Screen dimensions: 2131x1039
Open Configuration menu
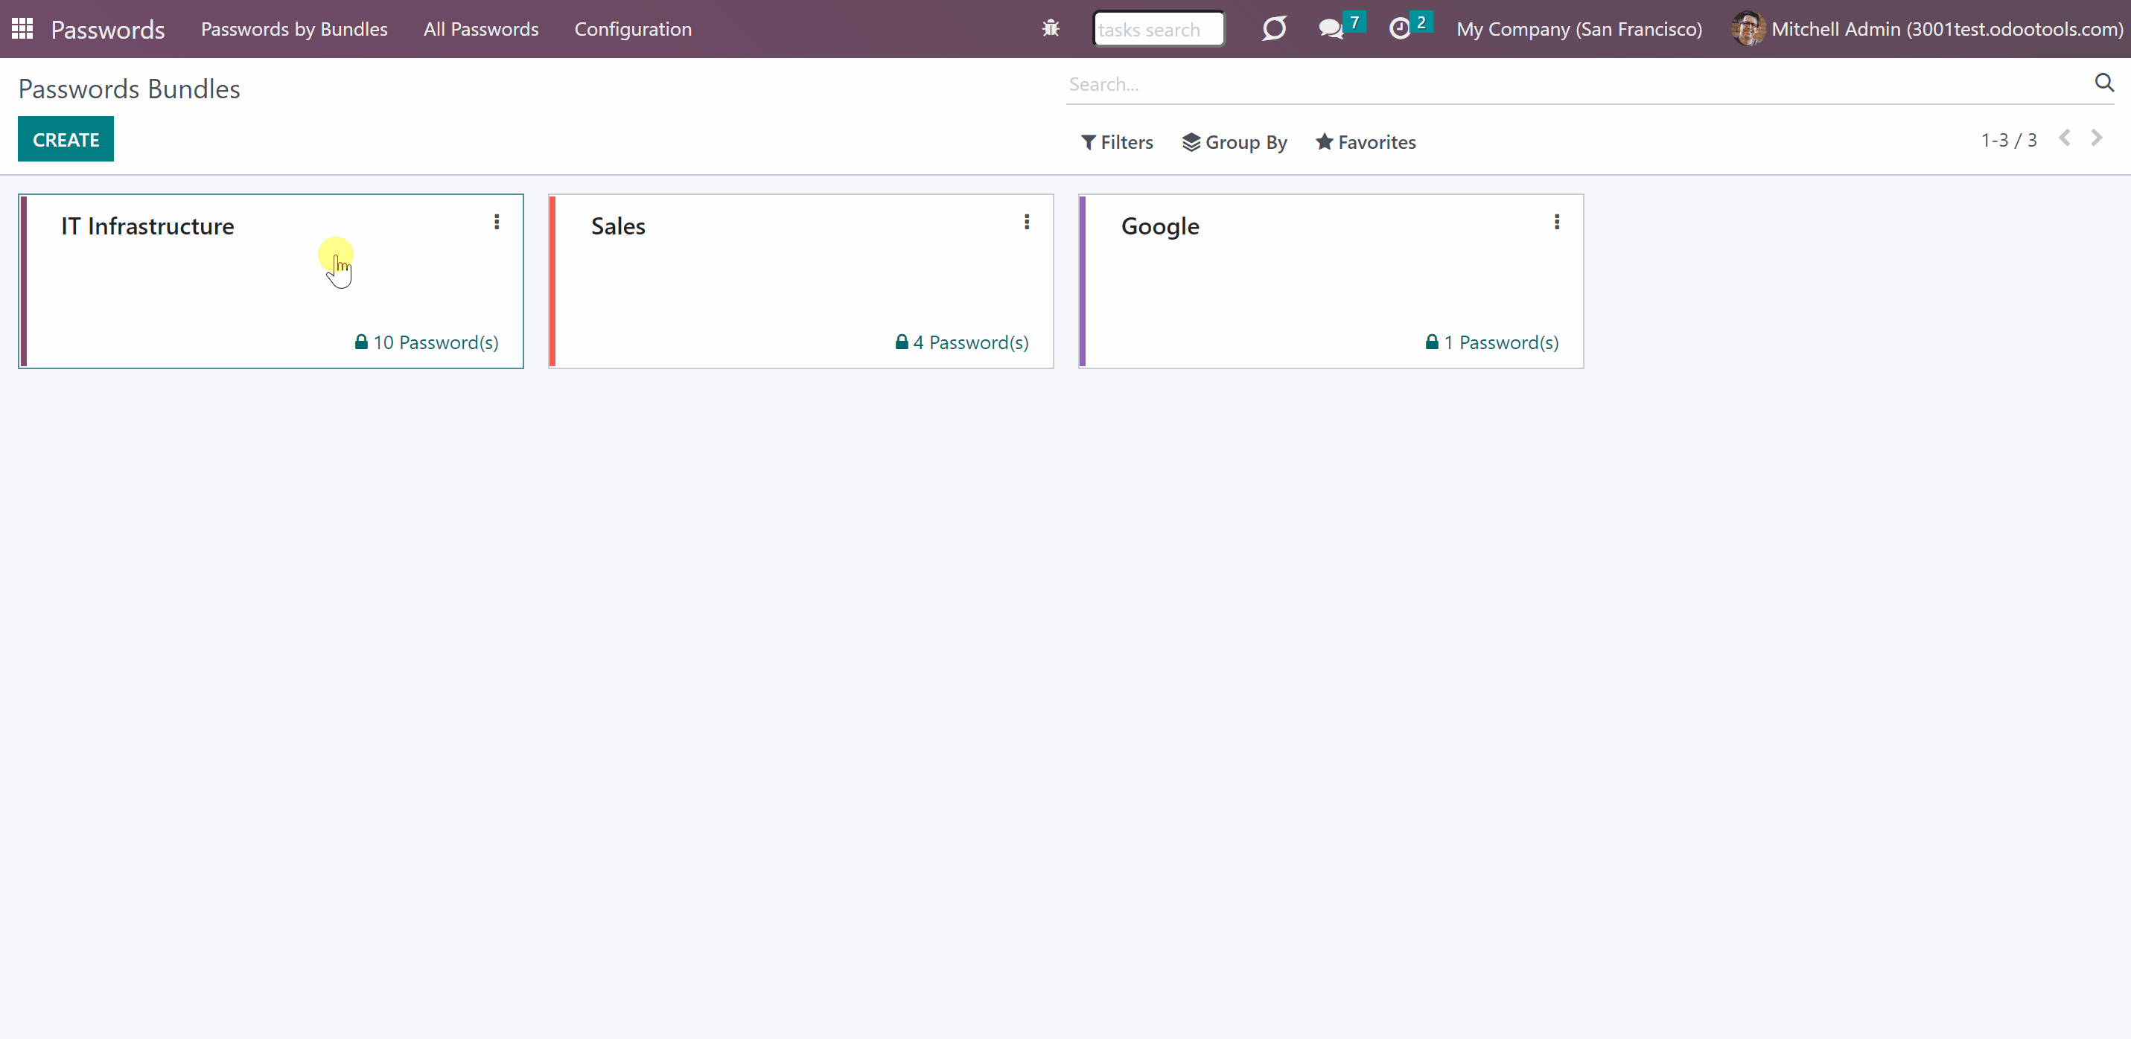click(x=633, y=29)
